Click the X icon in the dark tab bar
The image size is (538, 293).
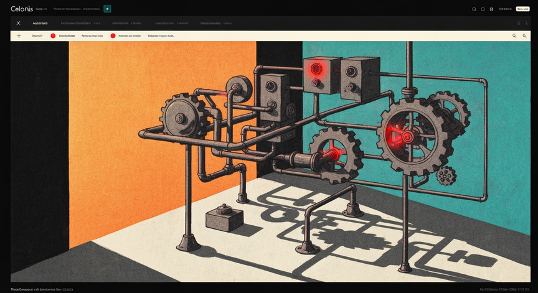pos(19,23)
